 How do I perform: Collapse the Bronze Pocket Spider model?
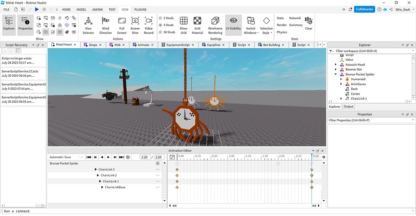click(336, 74)
